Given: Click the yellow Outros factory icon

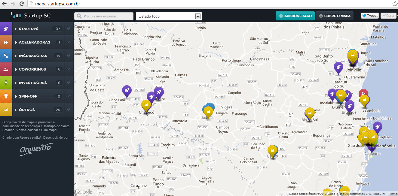Looking at the screenshot, I should click(x=6, y=110).
